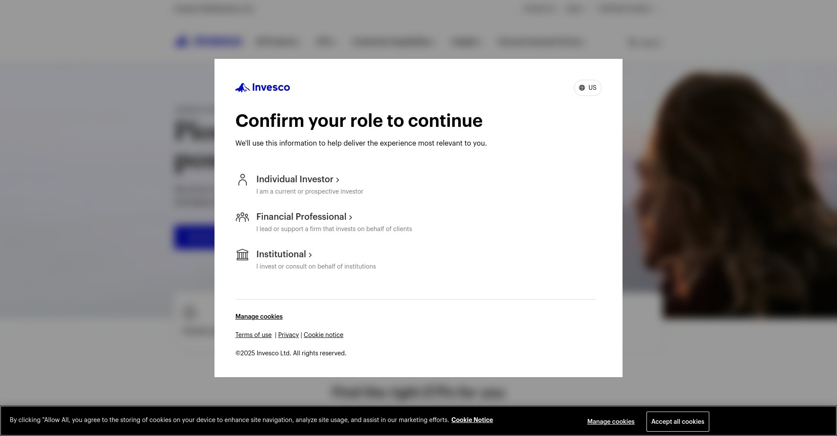Open the Terms of use link

(x=253, y=335)
